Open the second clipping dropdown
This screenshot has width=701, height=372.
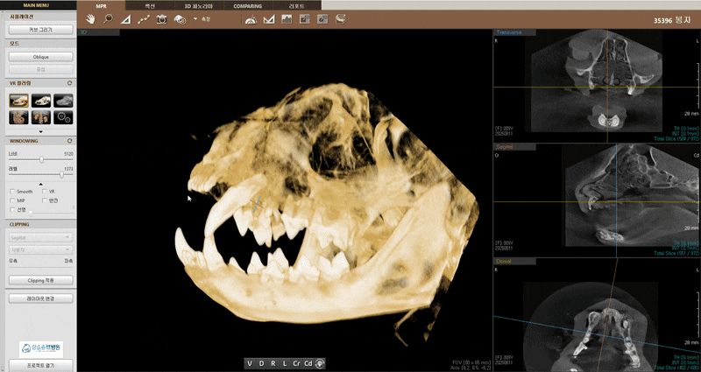coord(40,250)
